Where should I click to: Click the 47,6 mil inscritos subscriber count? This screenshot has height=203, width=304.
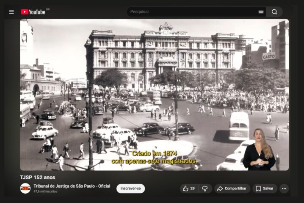click(45, 192)
